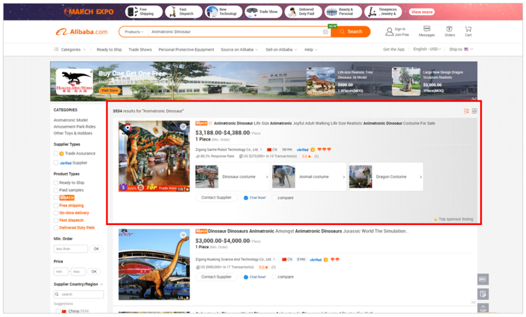Click the RFQ floating sidebar icon

click(x=483, y=279)
